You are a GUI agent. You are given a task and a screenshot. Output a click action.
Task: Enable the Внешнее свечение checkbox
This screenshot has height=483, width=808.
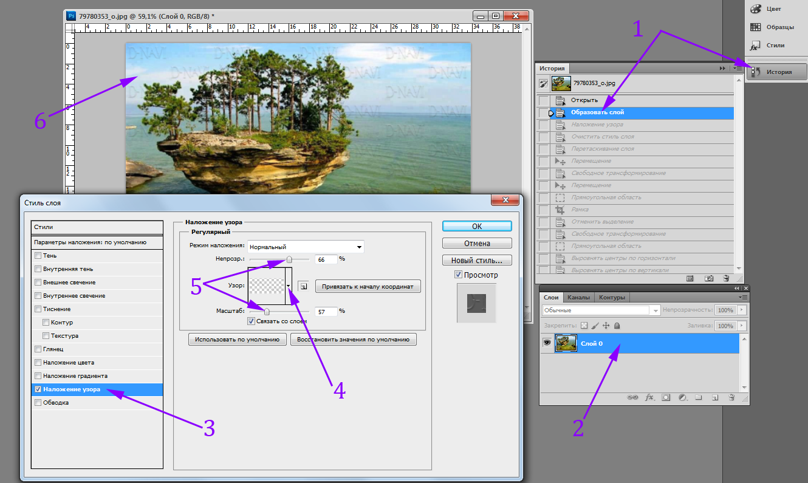coord(38,282)
